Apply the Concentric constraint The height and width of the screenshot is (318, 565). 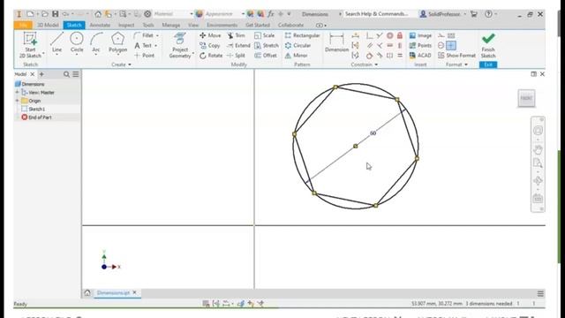click(x=389, y=35)
